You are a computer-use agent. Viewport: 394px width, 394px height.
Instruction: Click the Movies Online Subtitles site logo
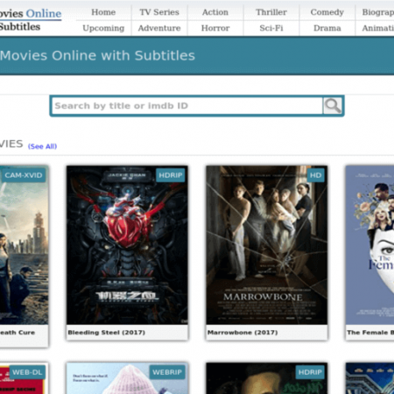pyautogui.click(x=31, y=20)
